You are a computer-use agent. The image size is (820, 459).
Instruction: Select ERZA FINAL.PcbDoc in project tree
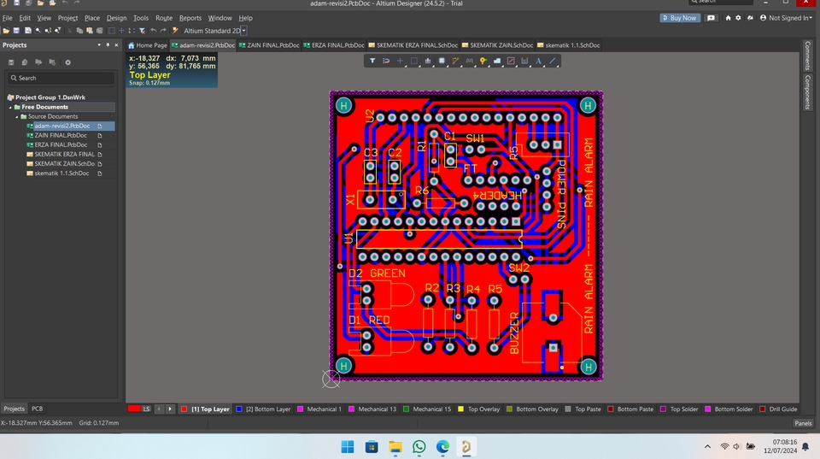point(61,145)
